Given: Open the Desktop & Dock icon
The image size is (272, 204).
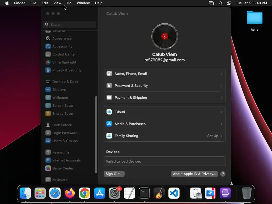Looking at the screenshot, I should [x=48, y=82].
